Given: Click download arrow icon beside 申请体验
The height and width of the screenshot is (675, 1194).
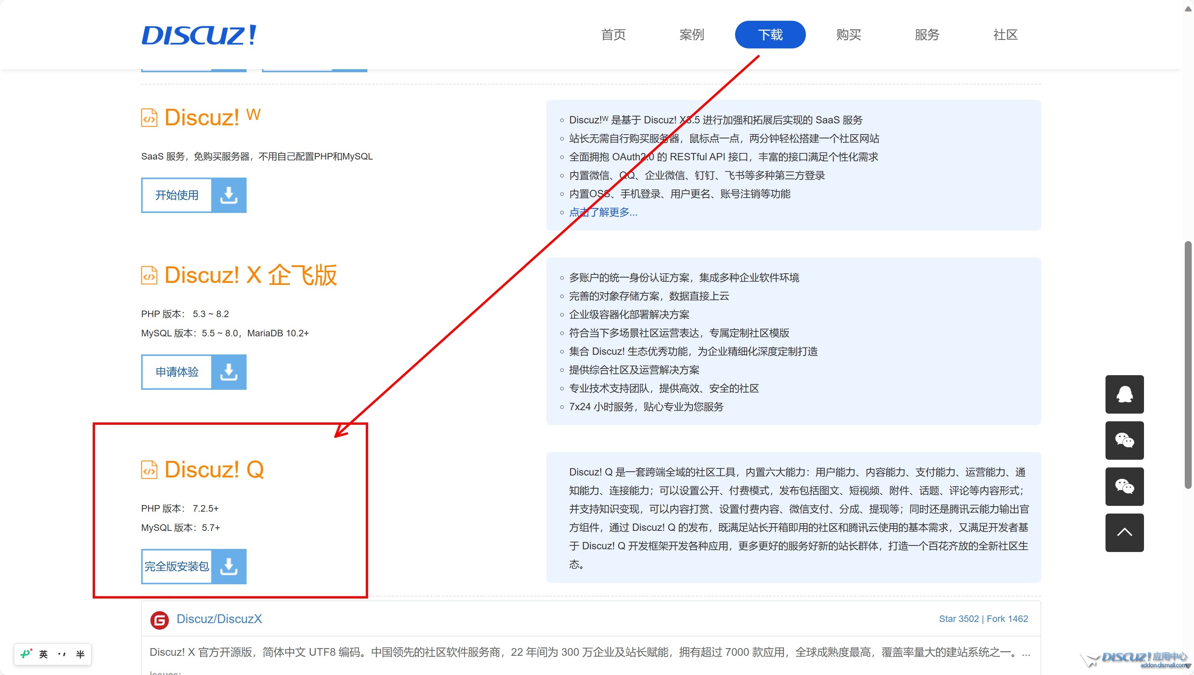Looking at the screenshot, I should coord(229,372).
